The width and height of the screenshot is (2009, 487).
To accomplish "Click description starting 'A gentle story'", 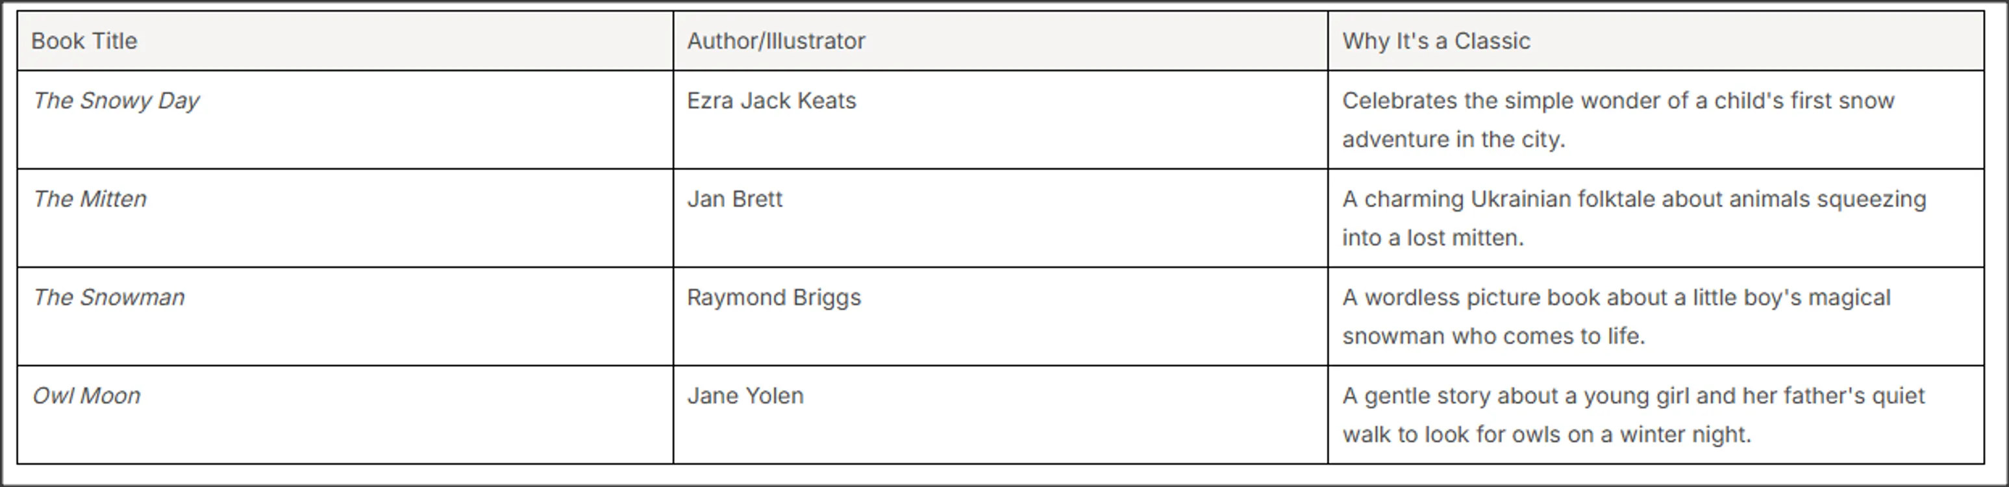I will (x=1633, y=395).
